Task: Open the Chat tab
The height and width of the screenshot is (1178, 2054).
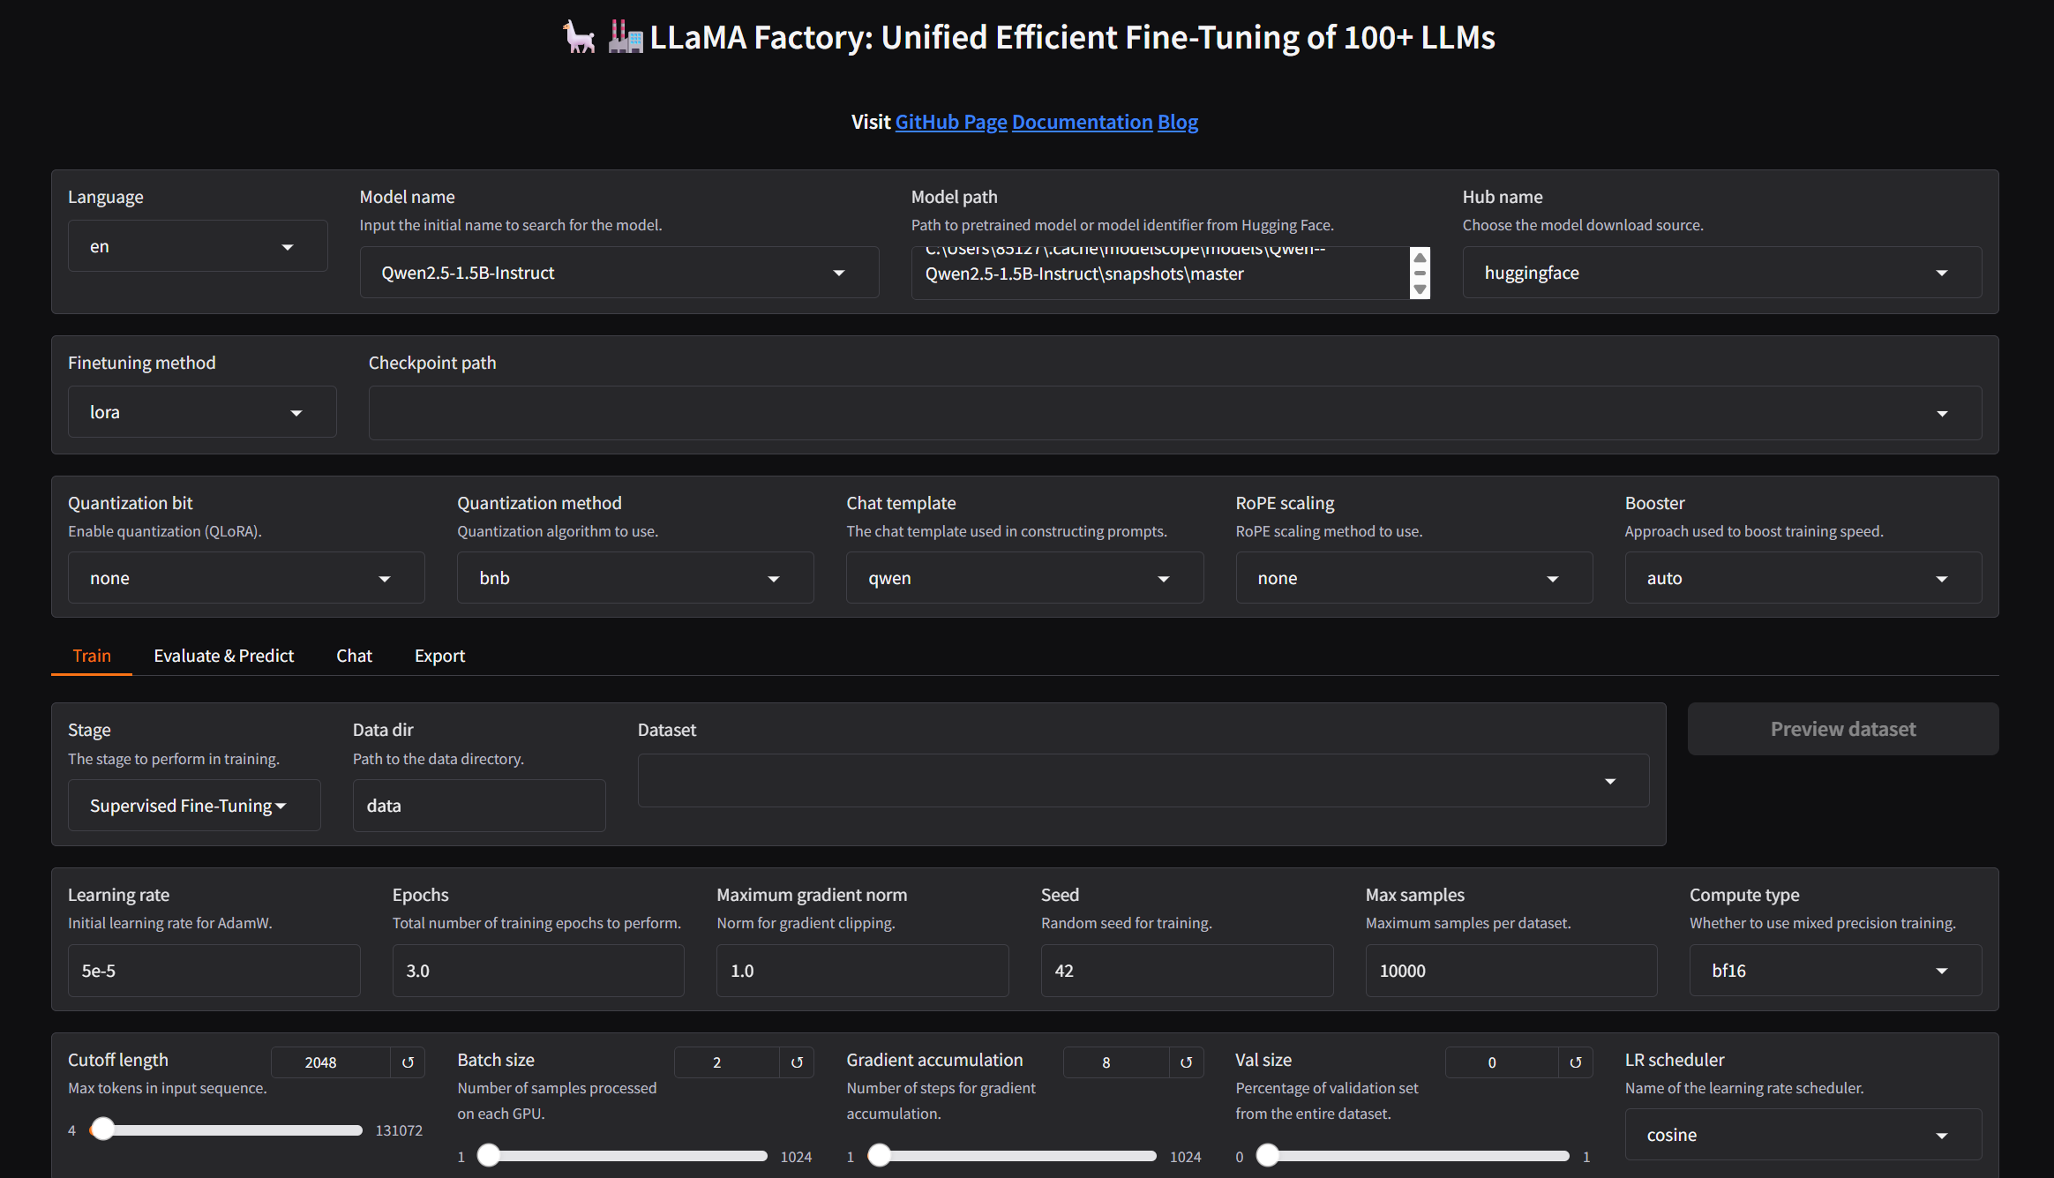Action: [354, 656]
